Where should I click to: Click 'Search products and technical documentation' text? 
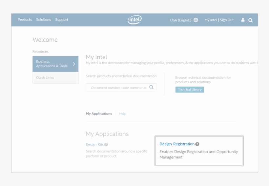point(121,76)
